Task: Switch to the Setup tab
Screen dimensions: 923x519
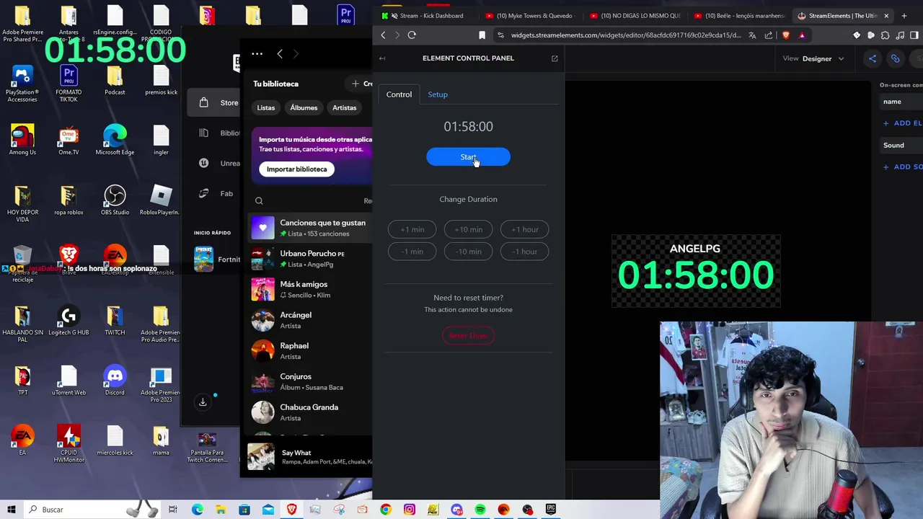Action: pos(438,94)
